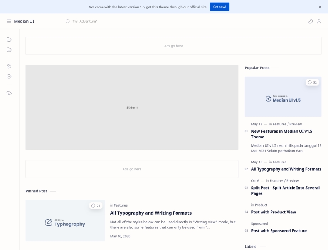Click the 21 comments badge
The width and height of the screenshot is (328, 250).
96,206
